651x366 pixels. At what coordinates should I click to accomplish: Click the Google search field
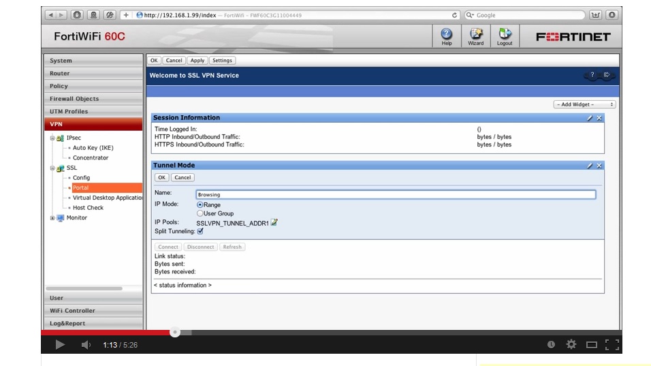[524, 15]
